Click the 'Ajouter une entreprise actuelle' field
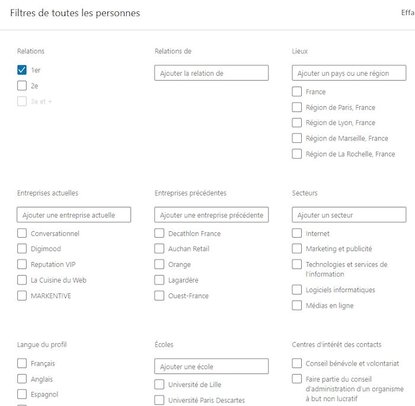Image resolution: width=415 pixels, height=406 pixels. [74, 215]
